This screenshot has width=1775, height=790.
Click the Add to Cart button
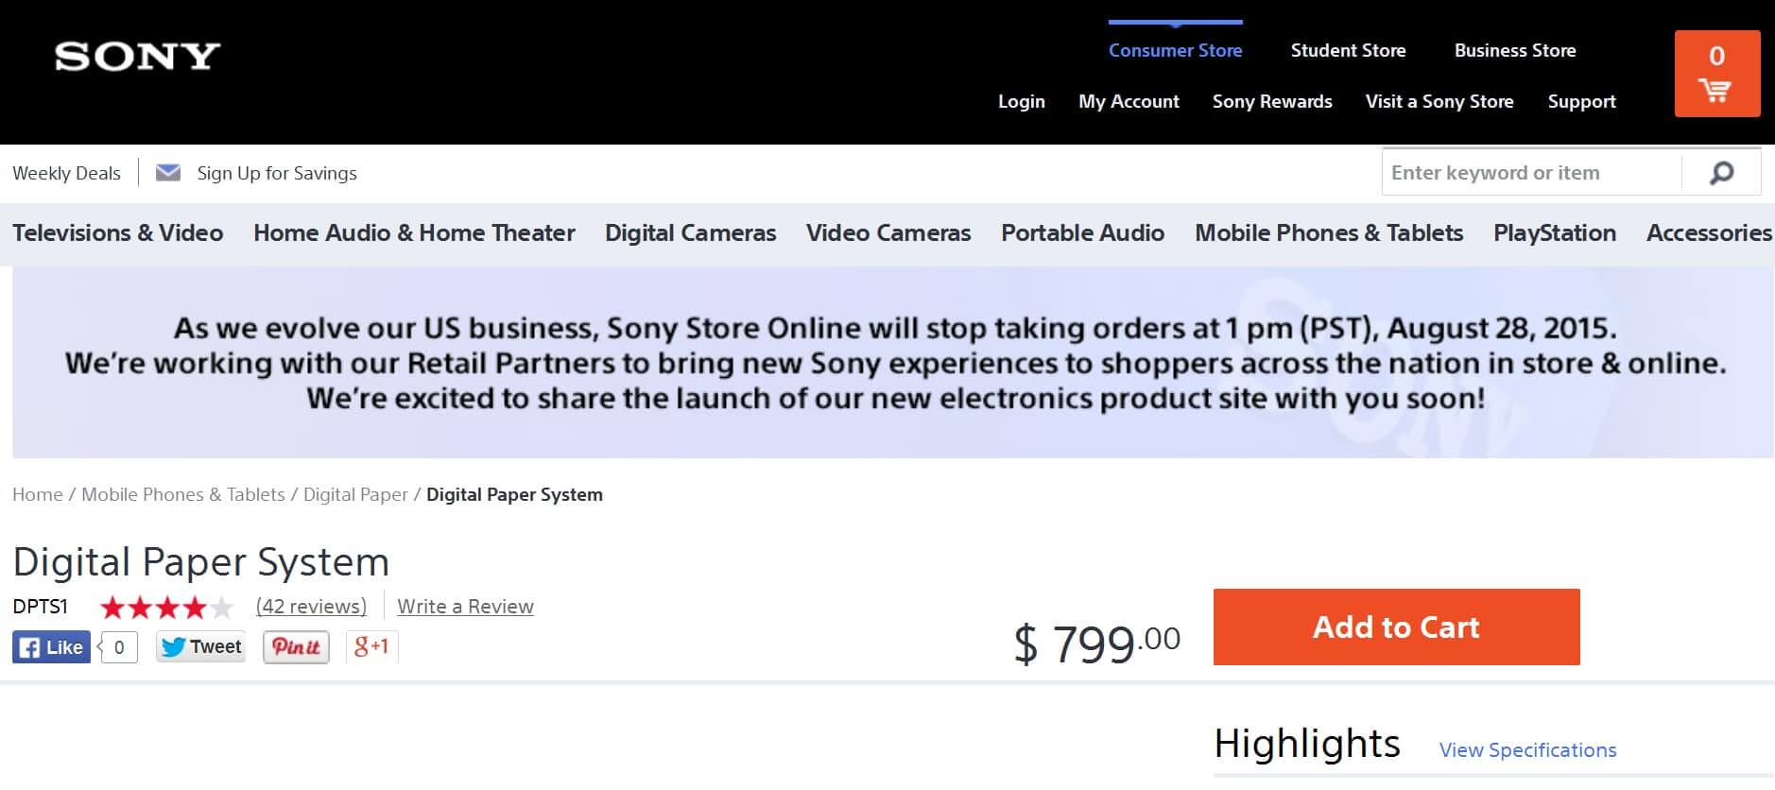[1396, 627]
